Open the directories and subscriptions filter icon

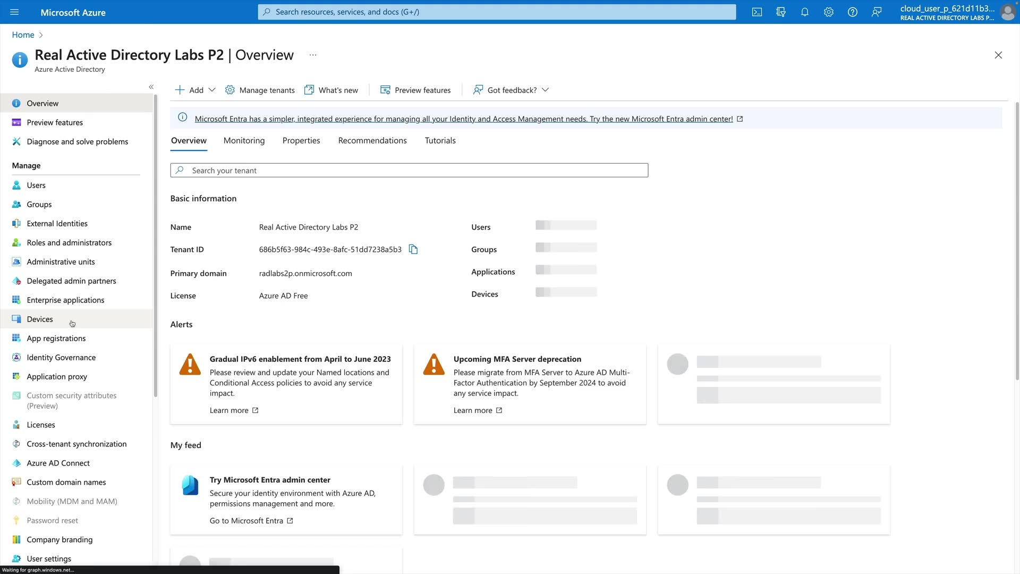click(x=780, y=12)
